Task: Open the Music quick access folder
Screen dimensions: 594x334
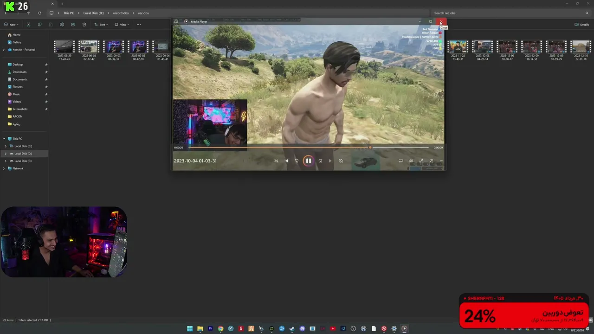Action: click(x=16, y=94)
